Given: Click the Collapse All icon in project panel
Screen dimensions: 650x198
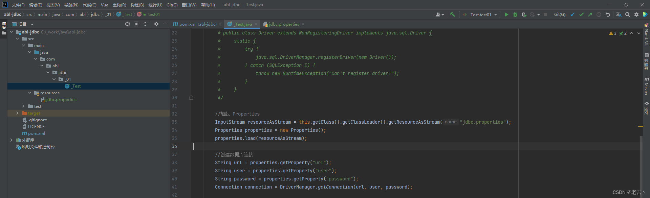Looking at the screenshot, I should click(x=145, y=24).
